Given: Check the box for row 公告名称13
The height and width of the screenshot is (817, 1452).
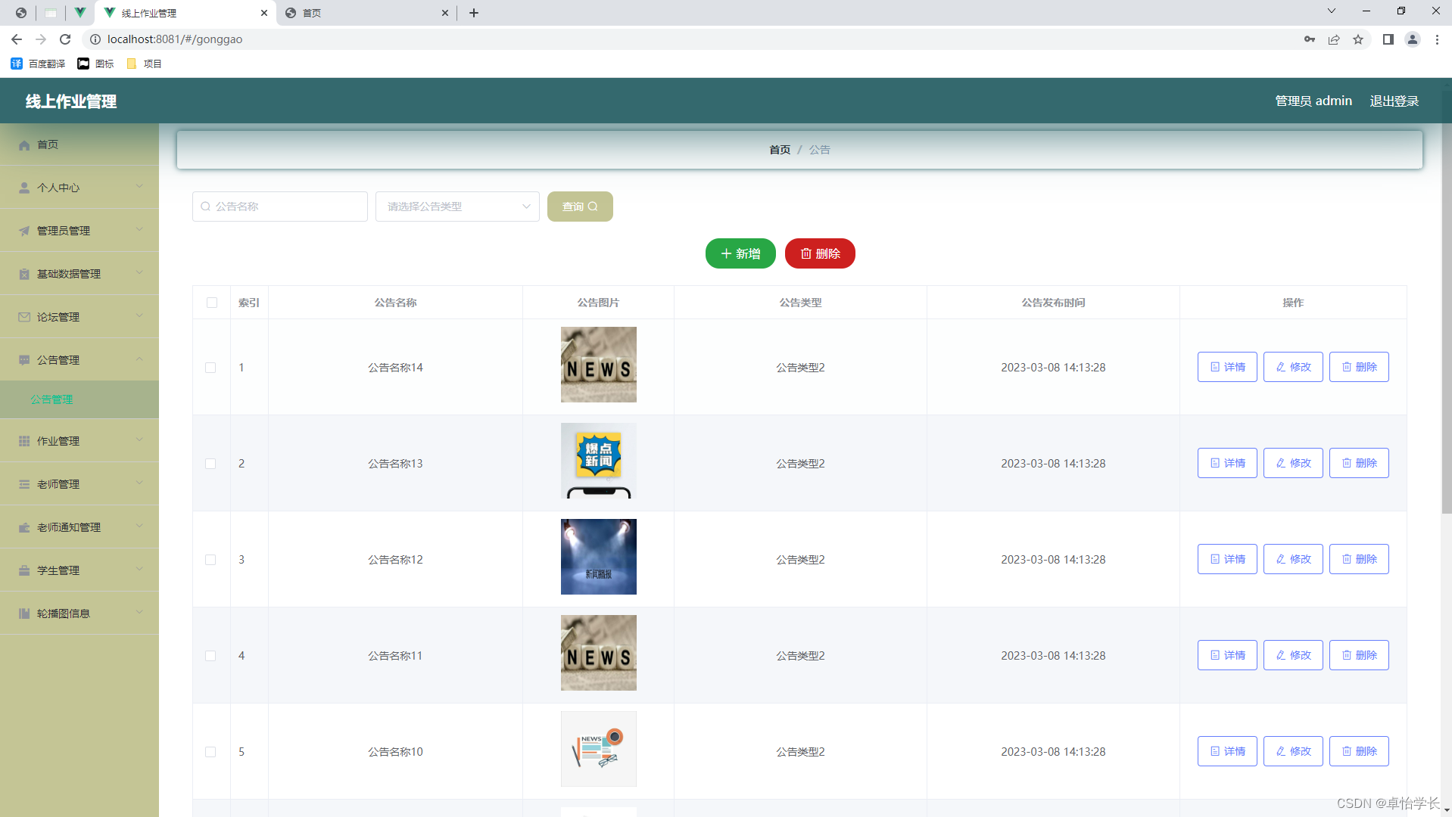Looking at the screenshot, I should [x=210, y=464].
